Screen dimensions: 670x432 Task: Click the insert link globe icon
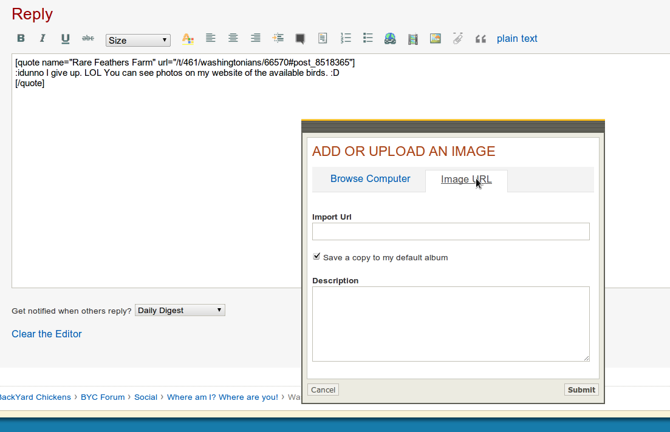tap(390, 39)
